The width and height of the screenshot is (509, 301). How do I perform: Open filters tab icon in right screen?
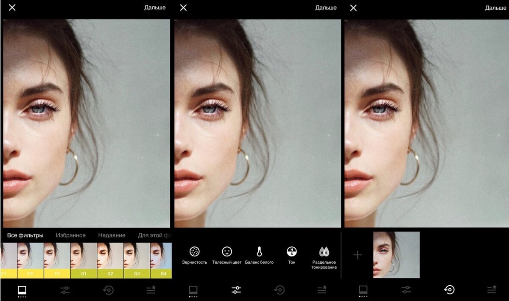pyautogui.click(x=363, y=290)
